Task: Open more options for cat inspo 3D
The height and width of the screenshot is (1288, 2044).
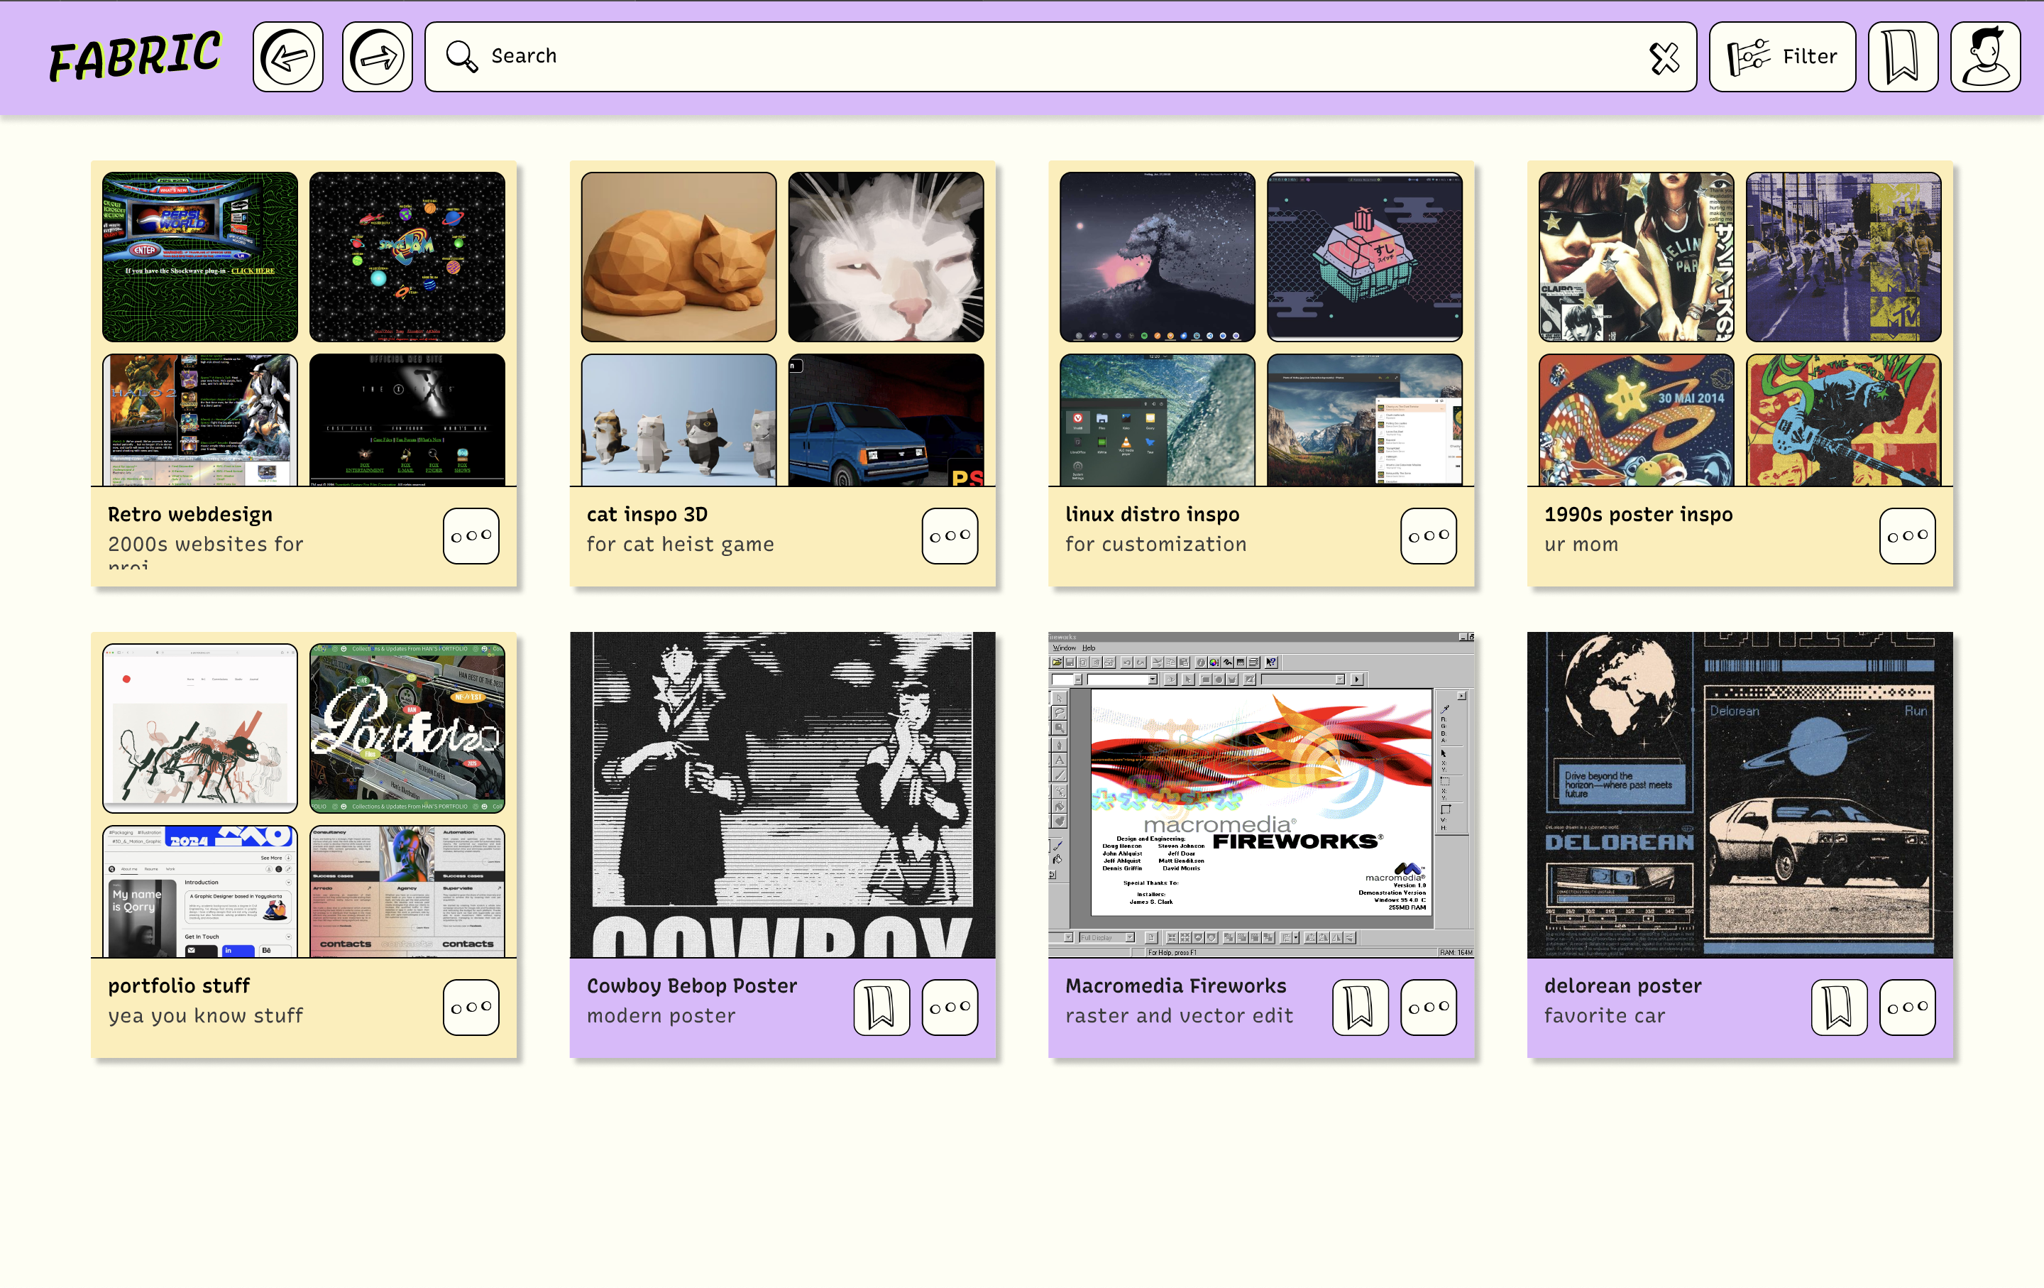Action: (950, 536)
